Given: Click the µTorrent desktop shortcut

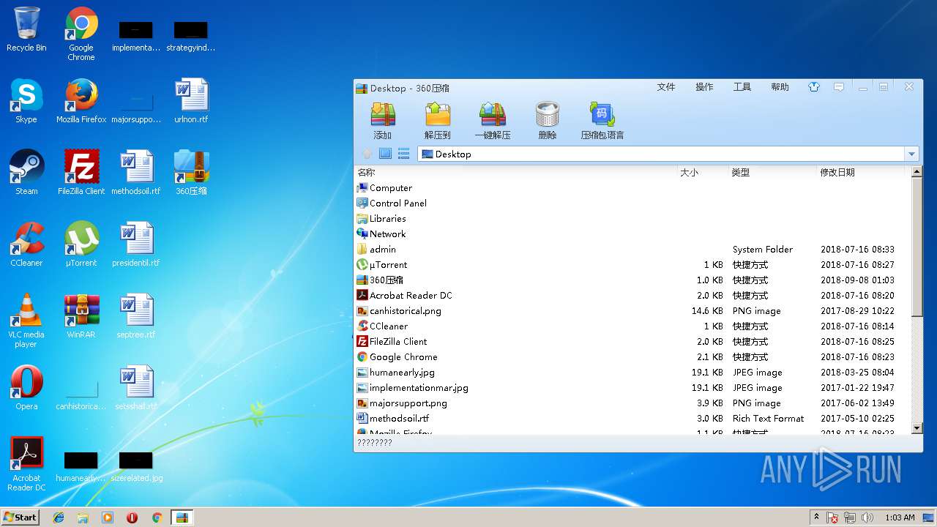Looking at the screenshot, I should point(81,244).
